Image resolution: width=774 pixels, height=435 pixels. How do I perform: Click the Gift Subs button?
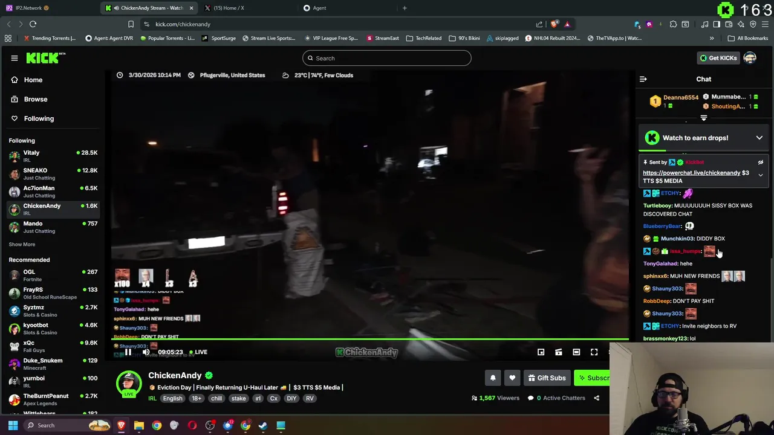click(547, 378)
